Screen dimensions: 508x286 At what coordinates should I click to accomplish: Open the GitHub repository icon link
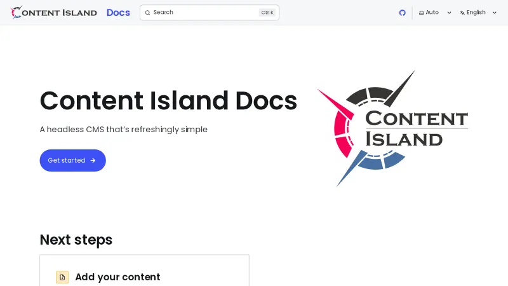pos(402,13)
